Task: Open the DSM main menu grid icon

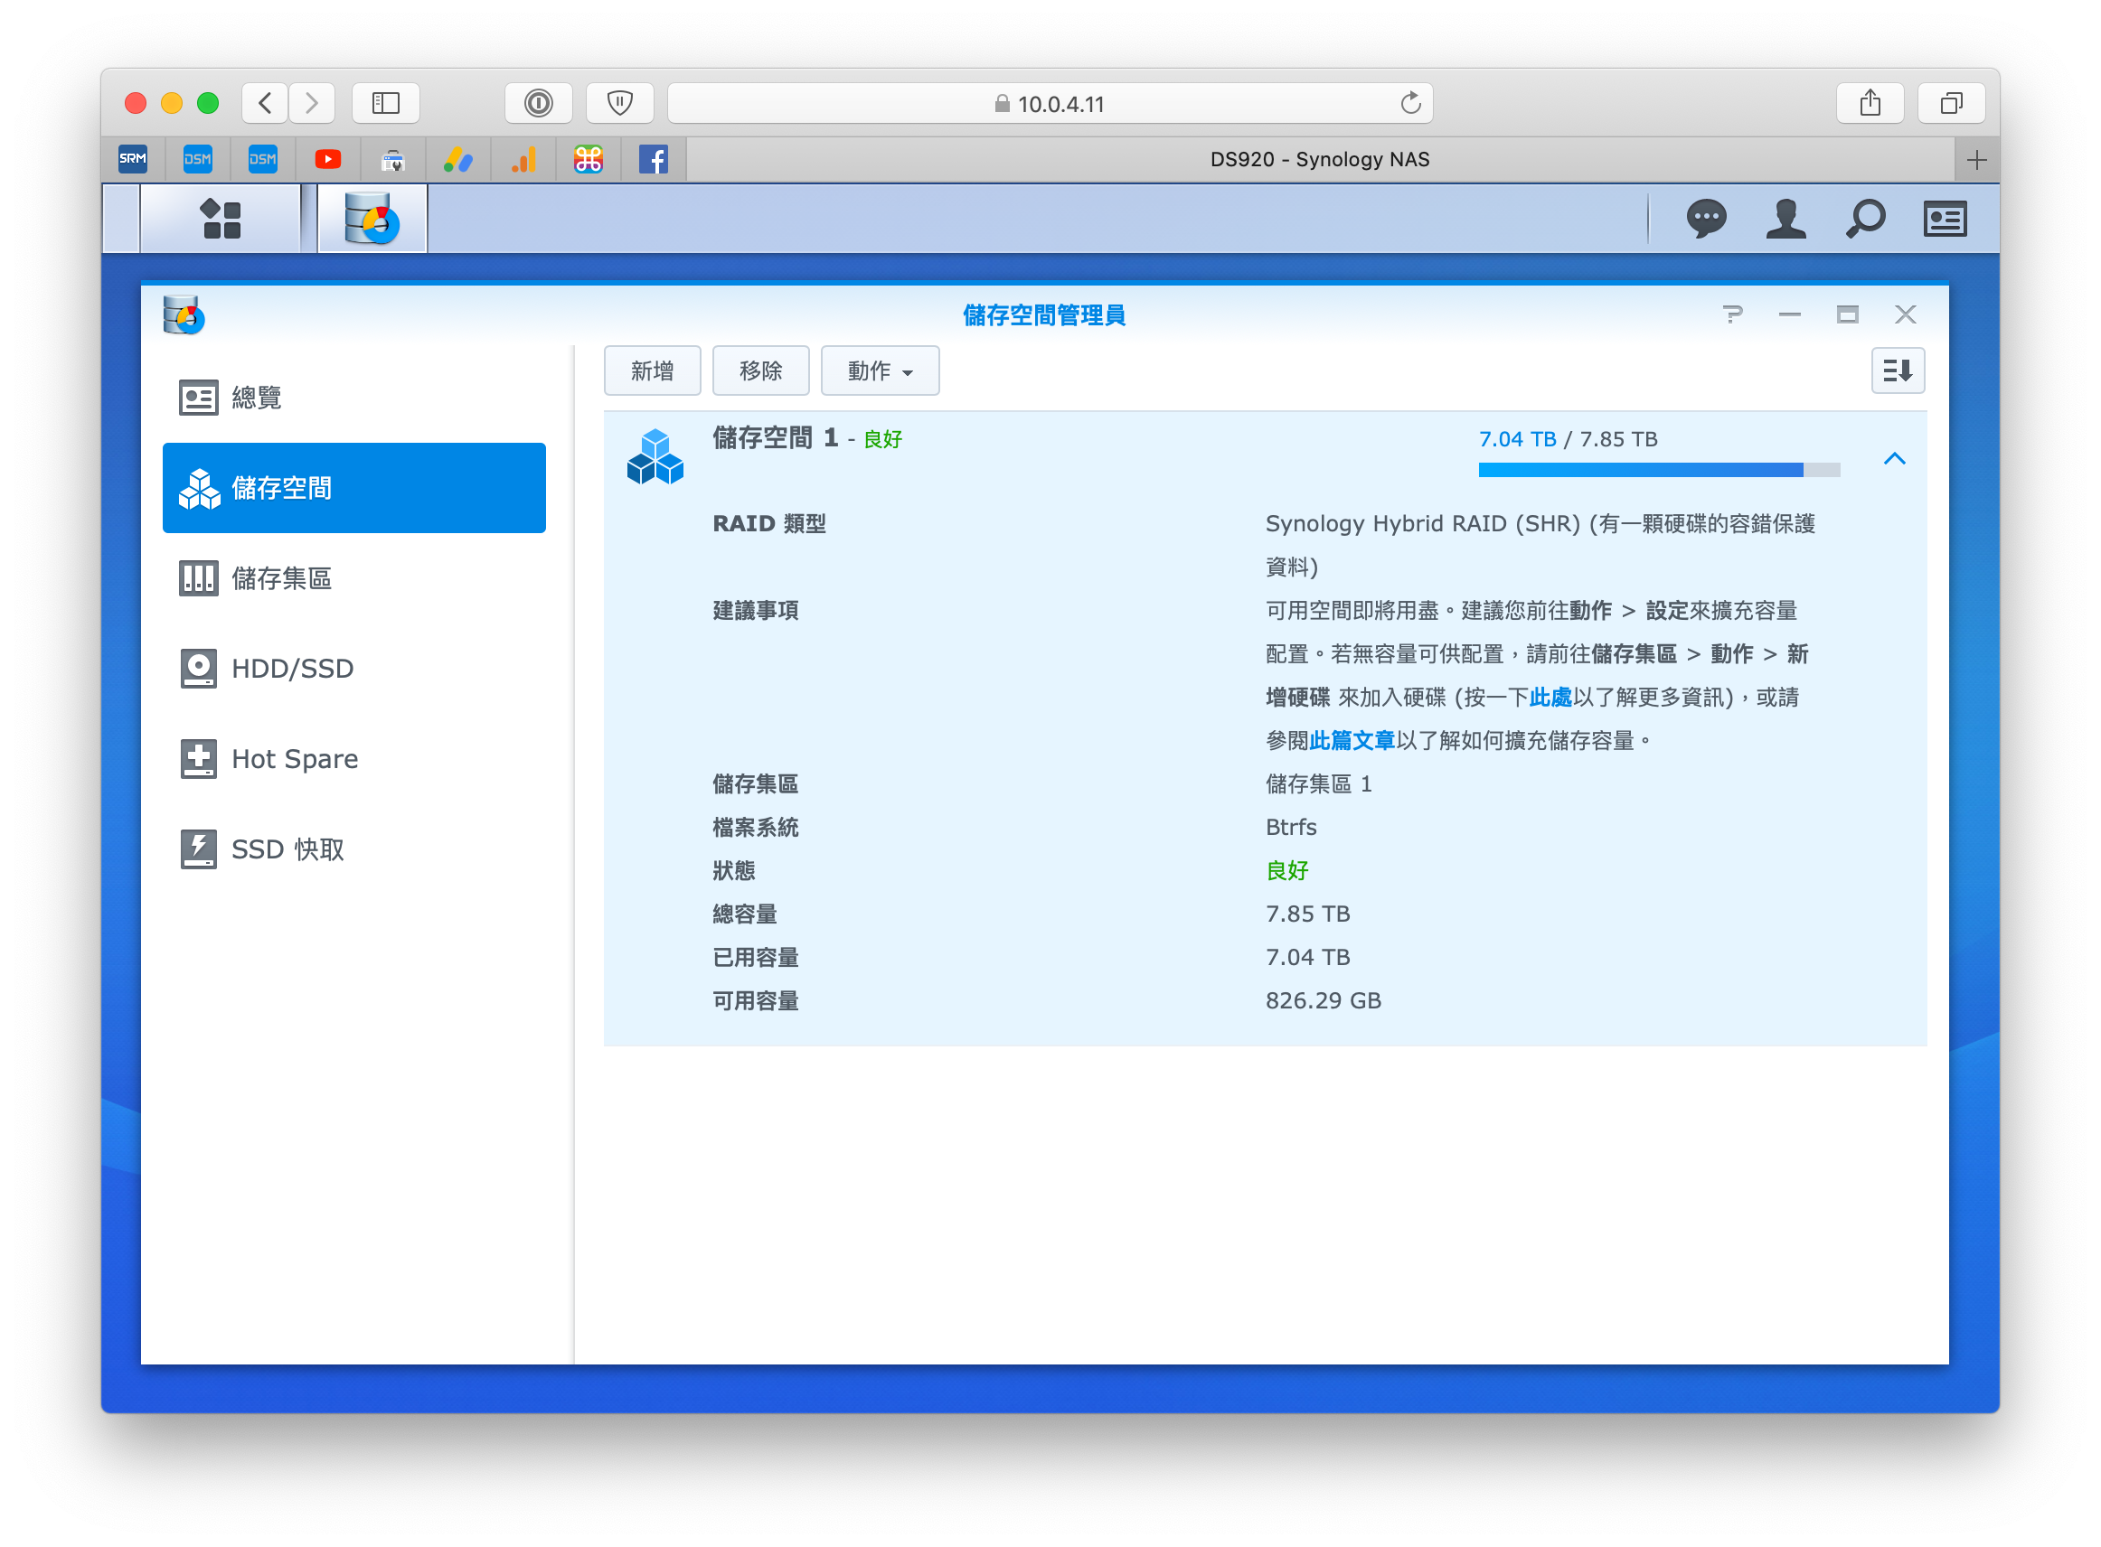Action: click(221, 219)
